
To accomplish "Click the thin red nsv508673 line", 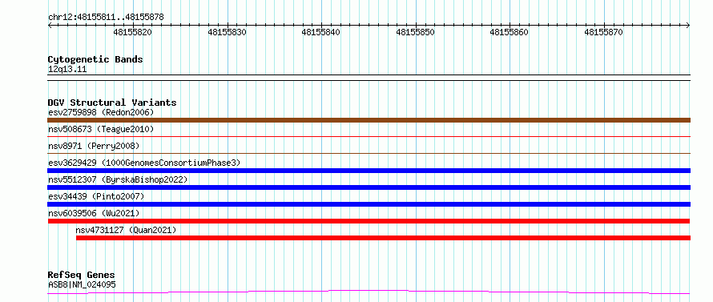I will tap(369, 136).
